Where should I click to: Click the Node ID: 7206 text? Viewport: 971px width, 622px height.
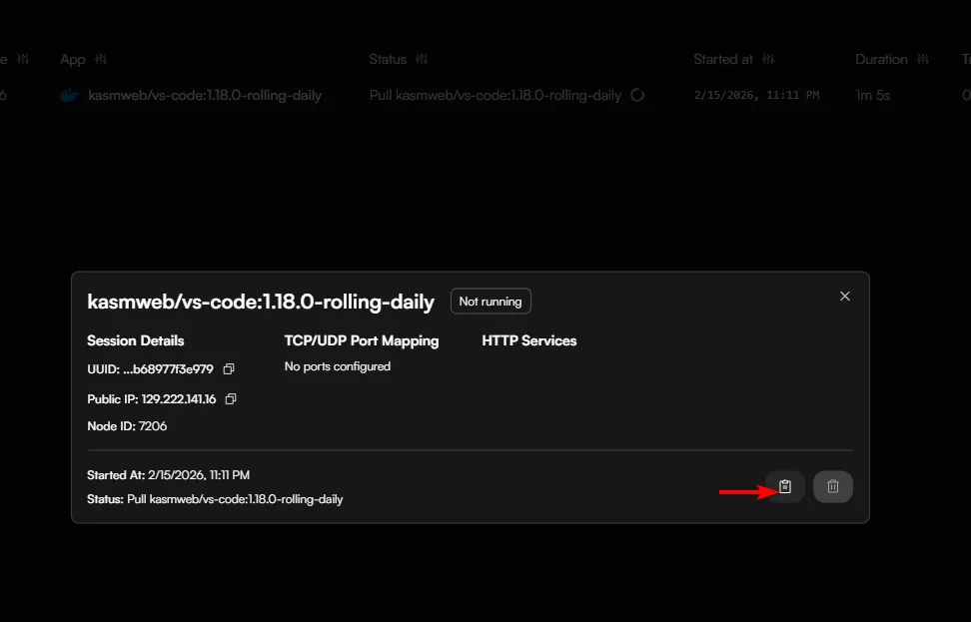(x=127, y=426)
